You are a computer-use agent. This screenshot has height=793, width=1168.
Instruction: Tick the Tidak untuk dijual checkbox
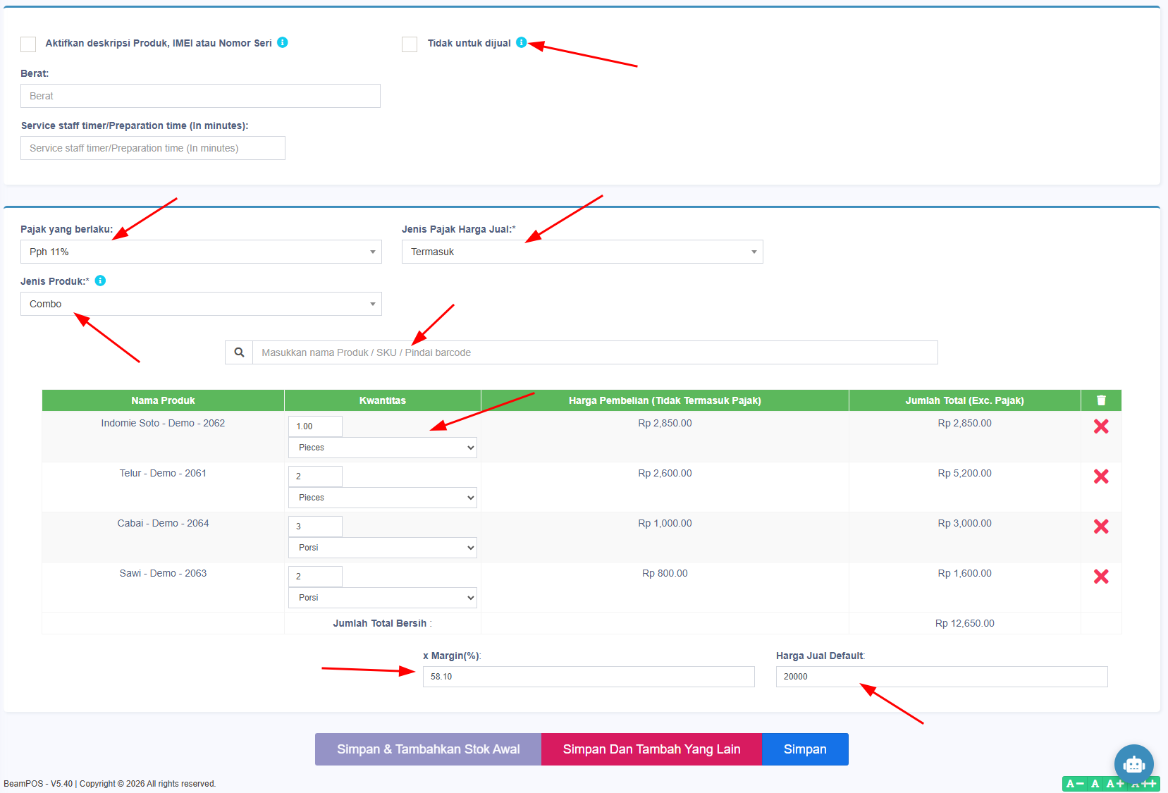[x=410, y=44]
